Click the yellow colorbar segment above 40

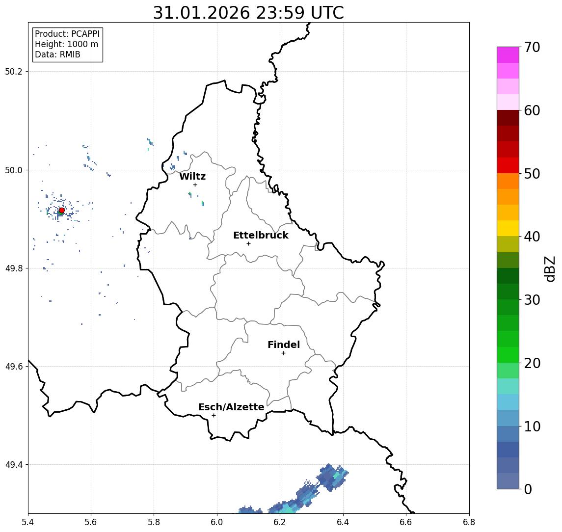coord(508,228)
